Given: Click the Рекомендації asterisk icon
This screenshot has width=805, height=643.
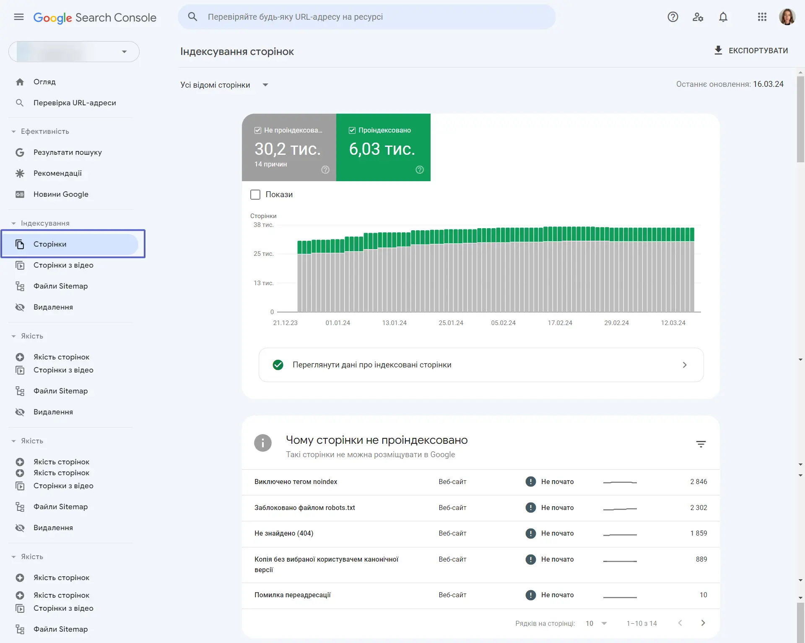Looking at the screenshot, I should [20, 173].
